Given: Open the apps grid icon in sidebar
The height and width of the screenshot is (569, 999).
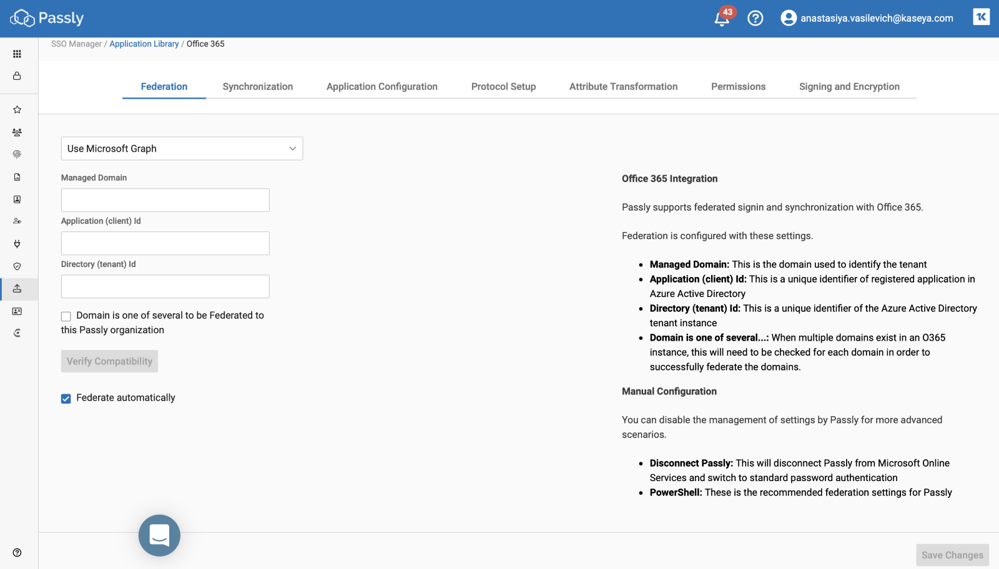Looking at the screenshot, I should [17, 54].
